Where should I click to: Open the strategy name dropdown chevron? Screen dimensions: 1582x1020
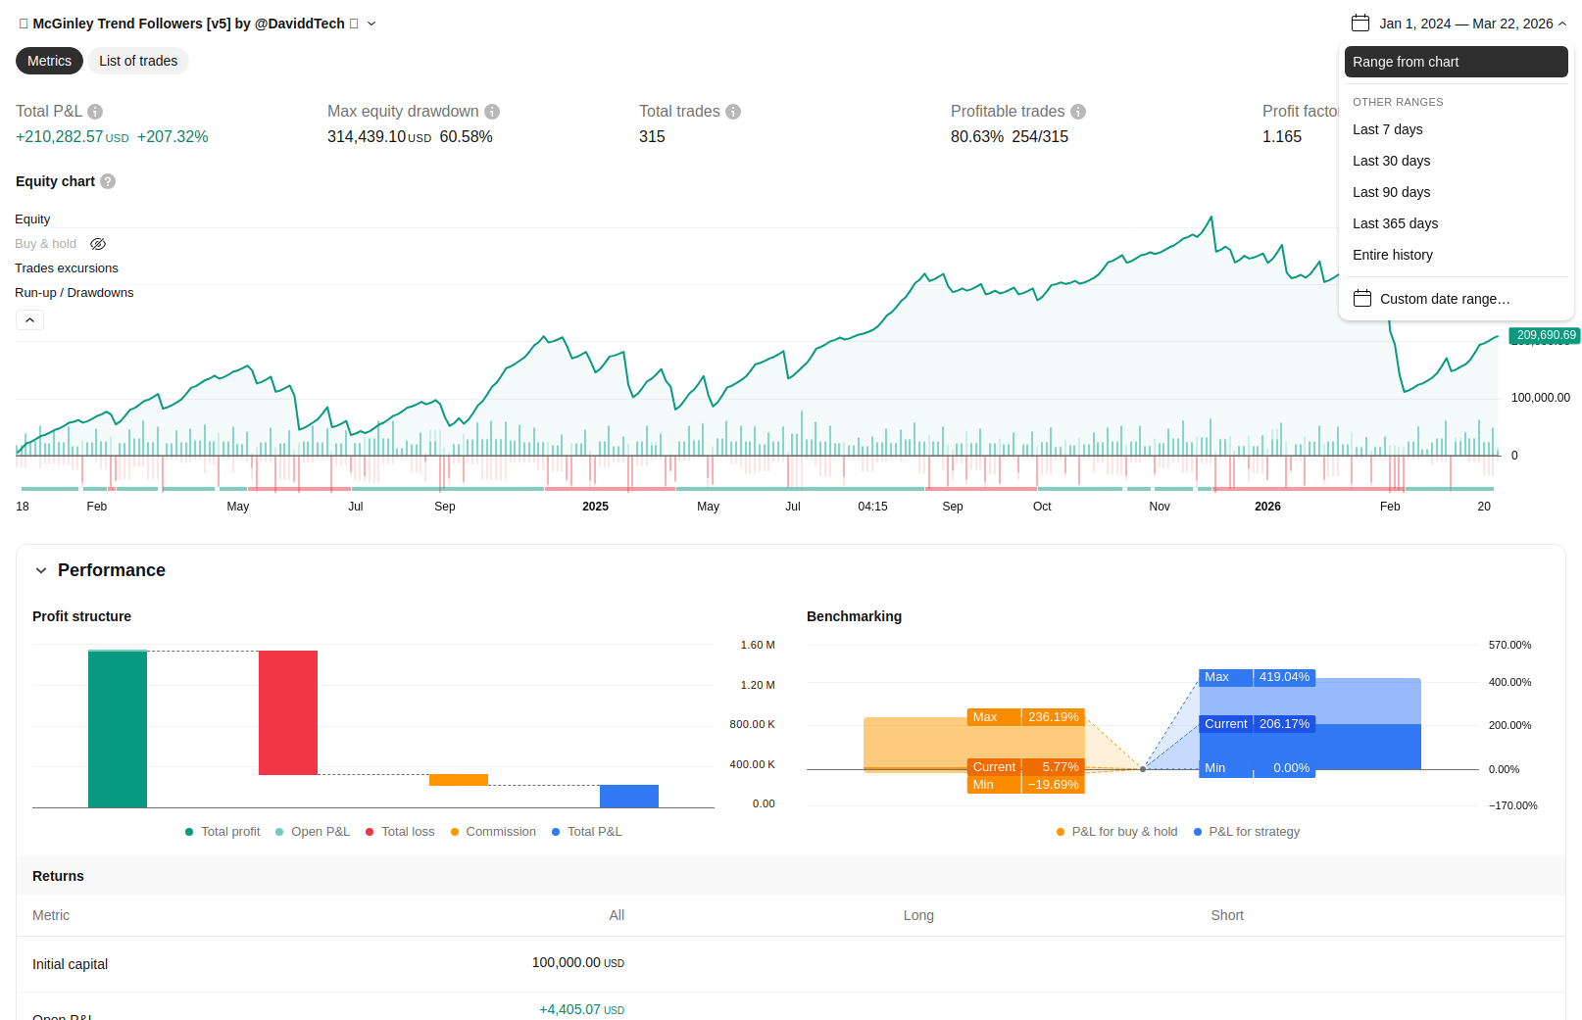point(371,24)
